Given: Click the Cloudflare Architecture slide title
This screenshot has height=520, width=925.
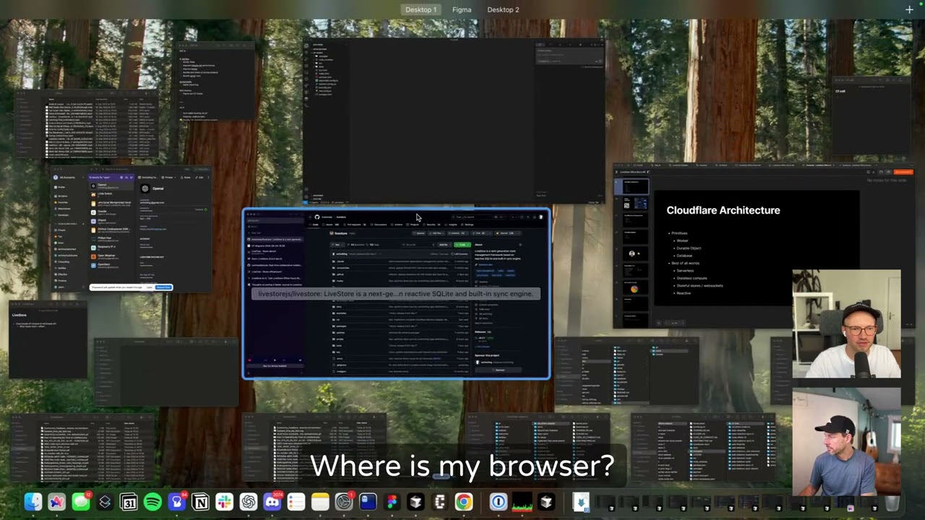Looking at the screenshot, I should coord(723,210).
